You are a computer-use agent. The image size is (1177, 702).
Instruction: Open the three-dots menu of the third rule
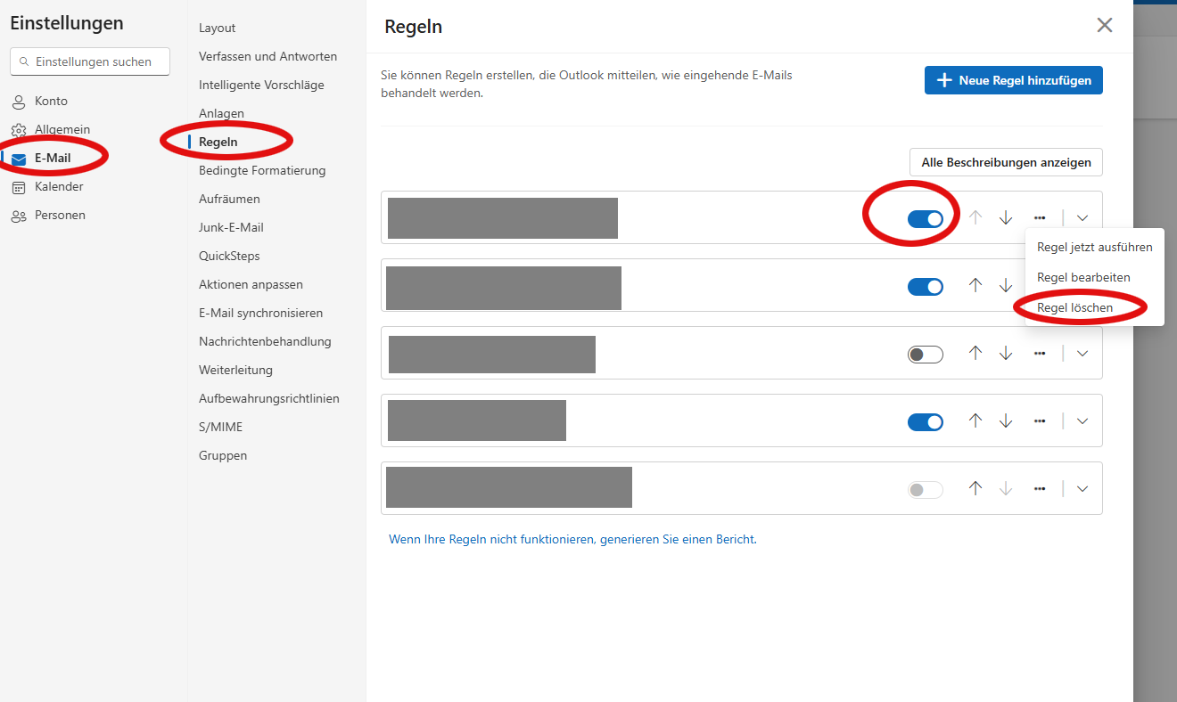(1040, 354)
